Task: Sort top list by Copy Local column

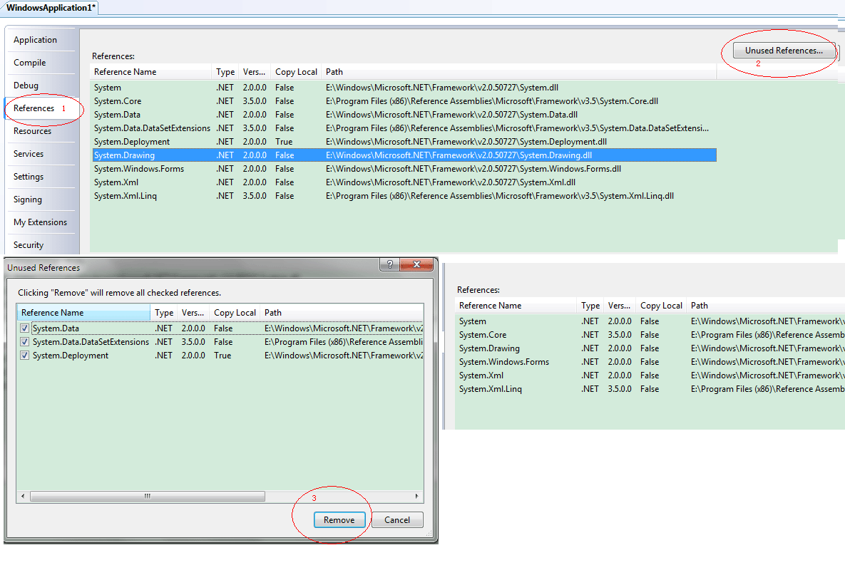Action: (x=296, y=71)
